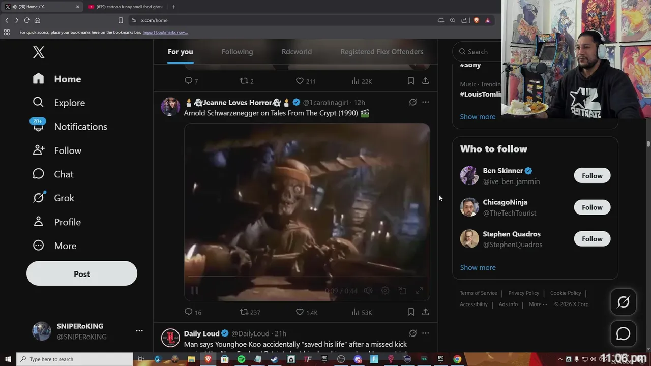Viewport: 651px width, 366px height.
Task: Like Jeanne's post with 1.4K likes
Action: coord(307,312)
